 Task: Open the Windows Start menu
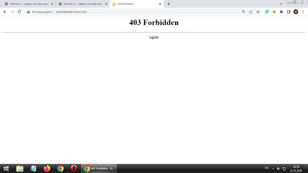pos(6,169)
